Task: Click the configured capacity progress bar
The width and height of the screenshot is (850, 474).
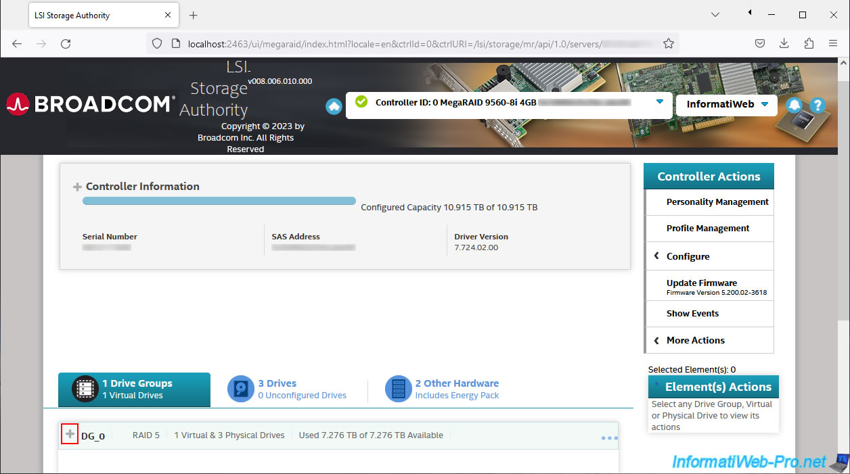Action: (x=219, y=201)
